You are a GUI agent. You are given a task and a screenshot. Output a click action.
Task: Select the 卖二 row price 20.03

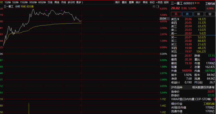(188, 30)
